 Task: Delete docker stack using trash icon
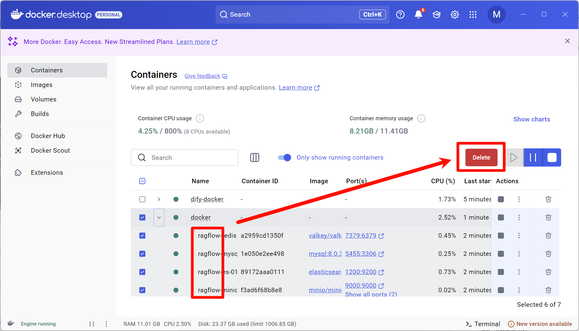click(548, 217)
